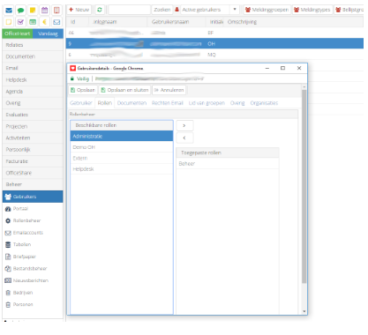Expand the Helpdesk sidebar section
The height and width of the screenshot is (335, 368).
pos(33,80)
